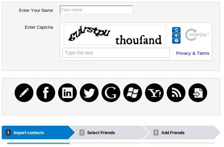Select the Windows Live icon
Screen dimensions: 224x147
coord(132,93)
